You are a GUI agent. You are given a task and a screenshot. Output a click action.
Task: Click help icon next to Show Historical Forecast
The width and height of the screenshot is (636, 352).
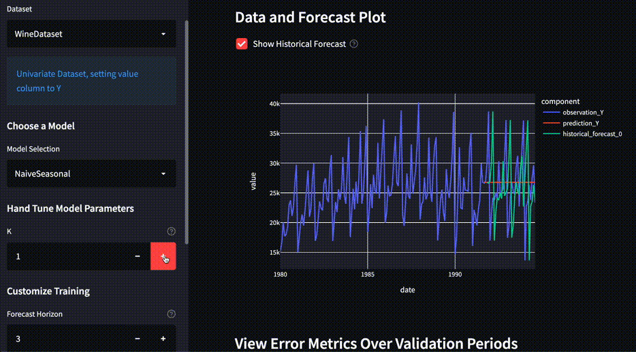click(x=353, y=44)
